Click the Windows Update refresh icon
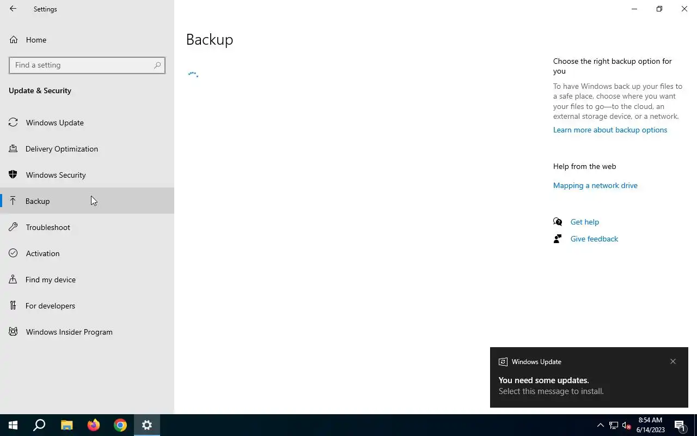Screen dimensions: 697x436 13,123
